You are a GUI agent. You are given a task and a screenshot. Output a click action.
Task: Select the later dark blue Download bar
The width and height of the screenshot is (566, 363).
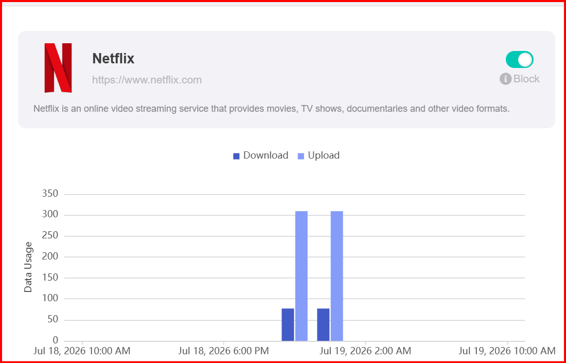324,324
